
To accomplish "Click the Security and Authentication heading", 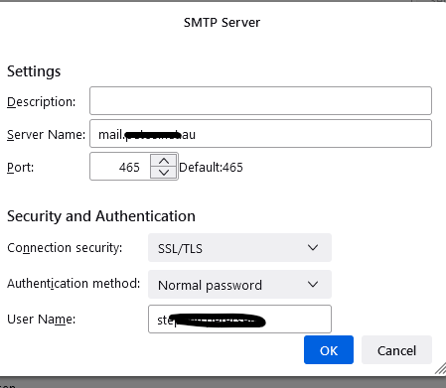I will [101, 216].
